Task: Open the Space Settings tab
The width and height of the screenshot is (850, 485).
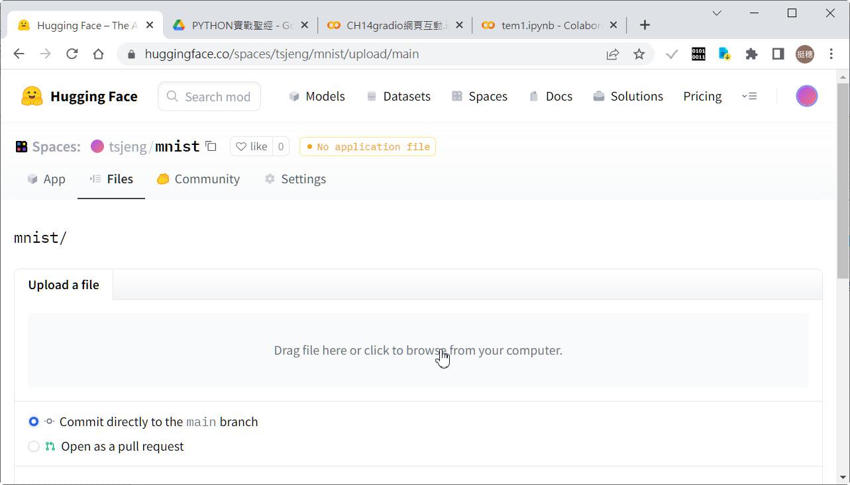Action: (295, 179)
